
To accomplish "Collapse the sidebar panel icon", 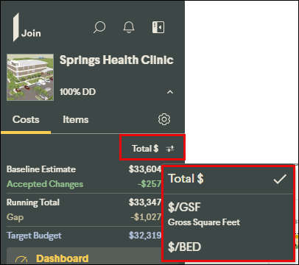I will (158, 27).
